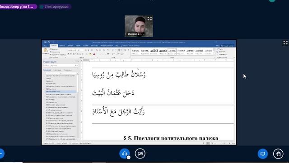Select the highlighted § 4 heading in Navigation
This screenshot has width=289, height=163.
pos(61,91)
